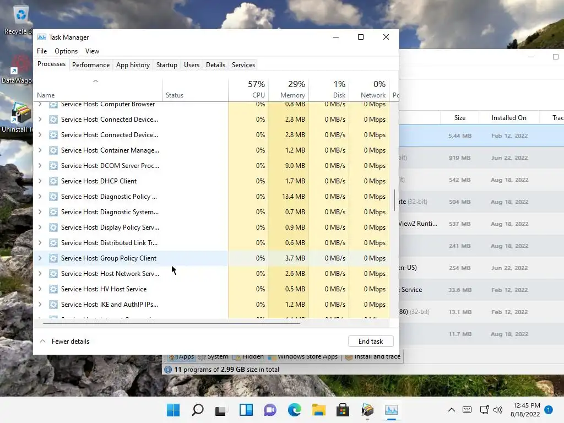Expand Service Host: Container Manage... row
Screen dimensions: 564x423
[x=40, y=150]
